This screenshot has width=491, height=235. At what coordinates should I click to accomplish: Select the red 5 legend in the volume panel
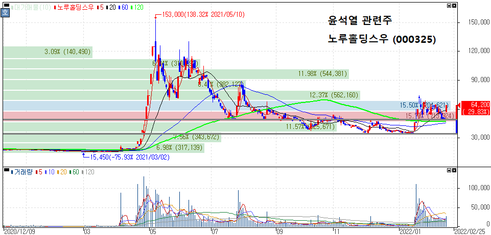[x=39, y=172]
